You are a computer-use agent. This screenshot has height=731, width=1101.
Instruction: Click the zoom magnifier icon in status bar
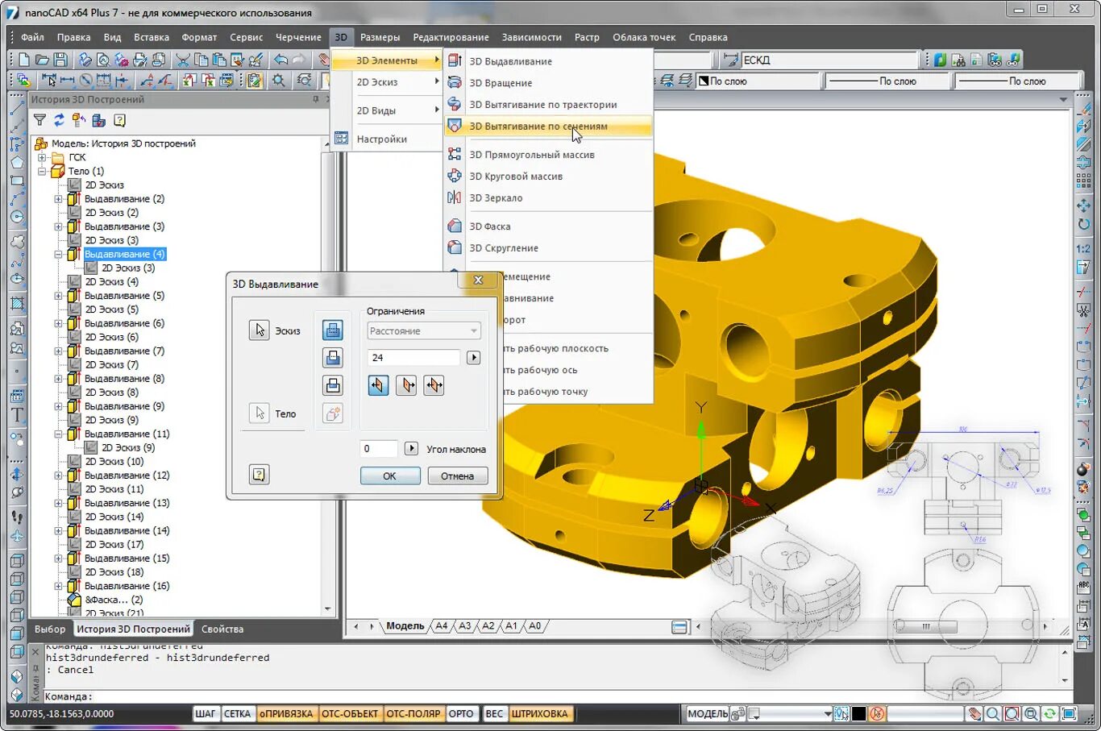tap(993, 713)
